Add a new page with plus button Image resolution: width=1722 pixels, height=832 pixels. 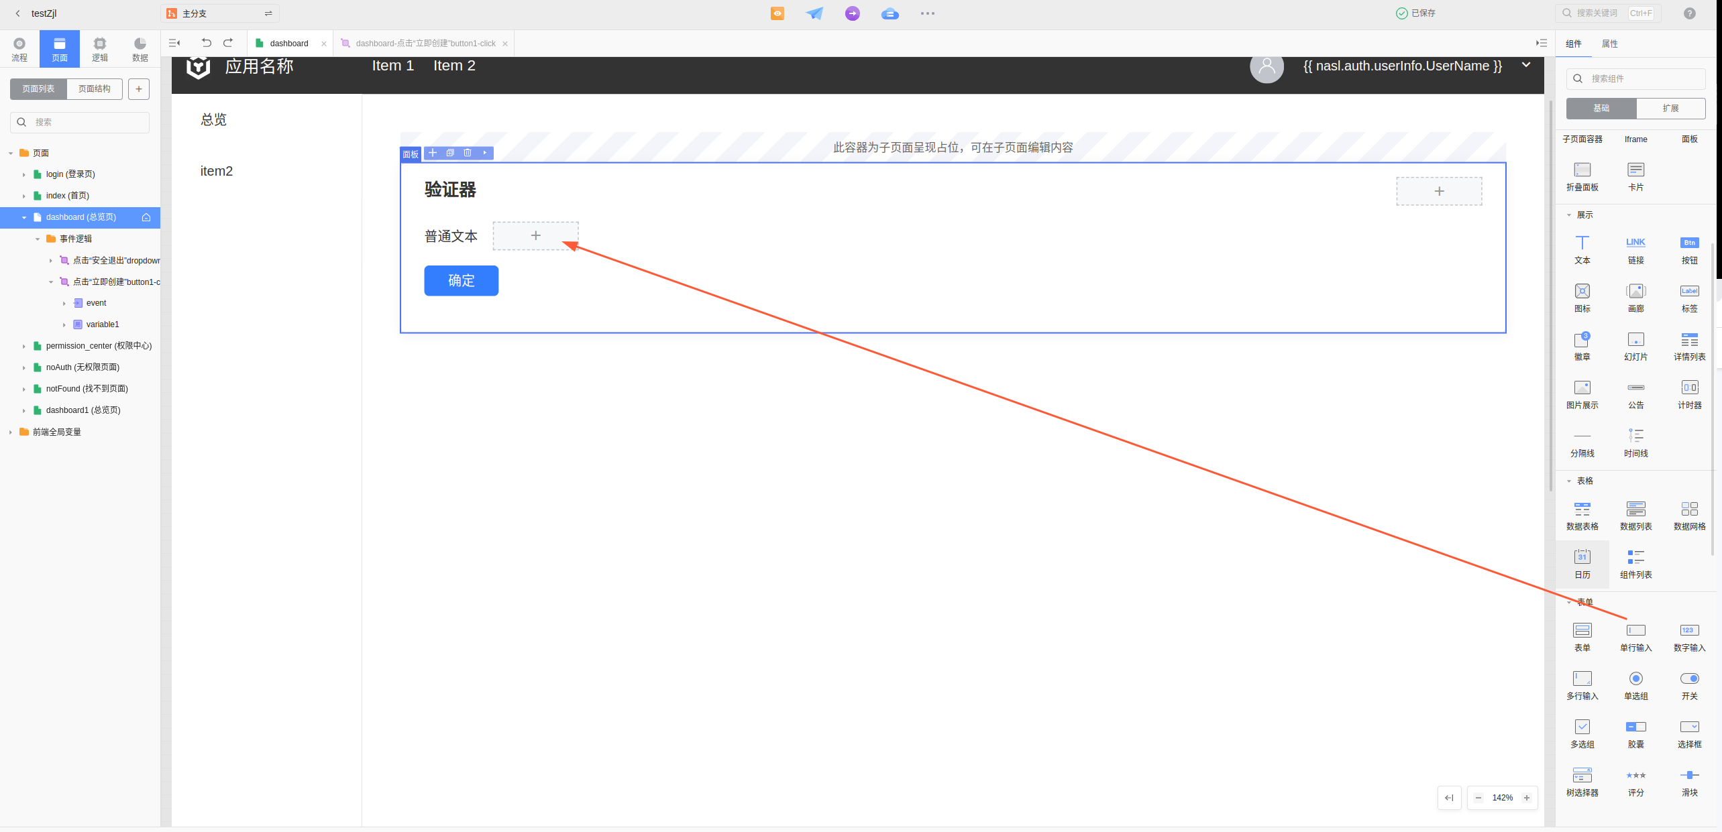(x=139, y=88)
